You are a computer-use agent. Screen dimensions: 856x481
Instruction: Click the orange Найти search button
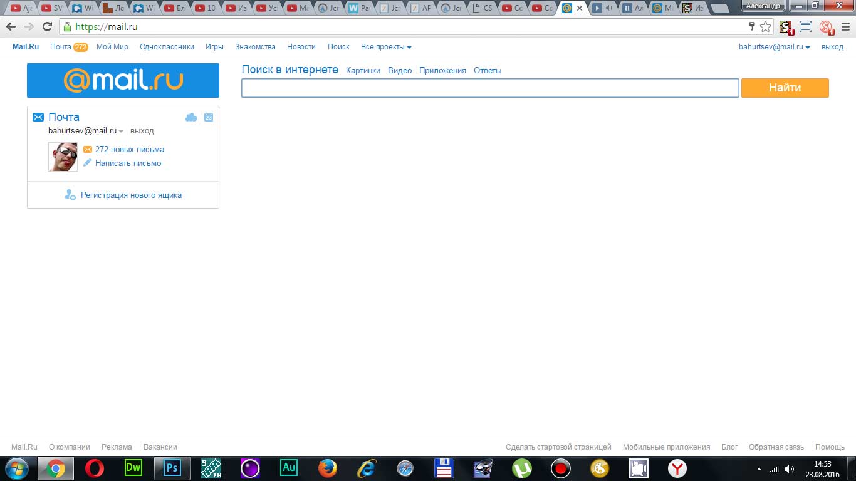(785, 88)
